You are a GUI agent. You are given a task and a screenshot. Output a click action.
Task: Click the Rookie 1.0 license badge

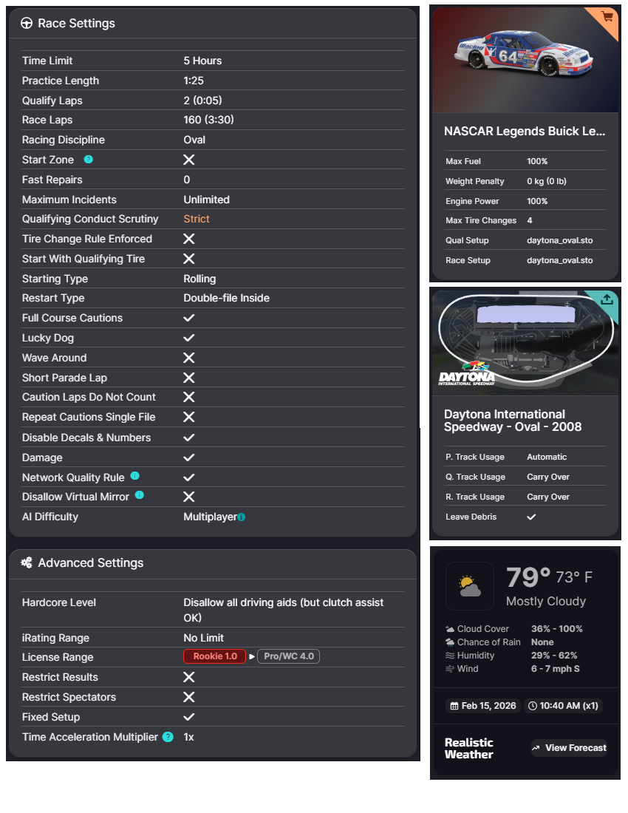[214, 656]
